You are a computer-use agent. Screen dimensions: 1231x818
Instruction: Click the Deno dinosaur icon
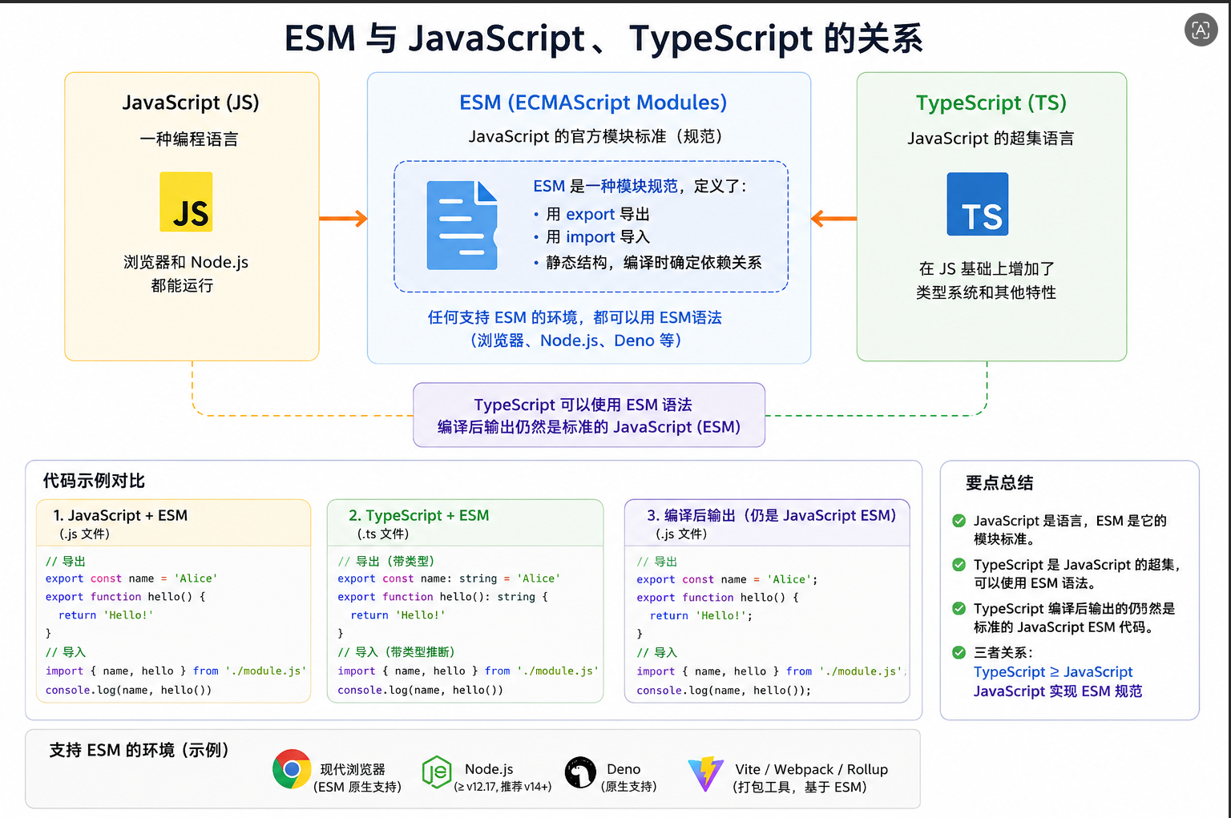click(580, 772)
